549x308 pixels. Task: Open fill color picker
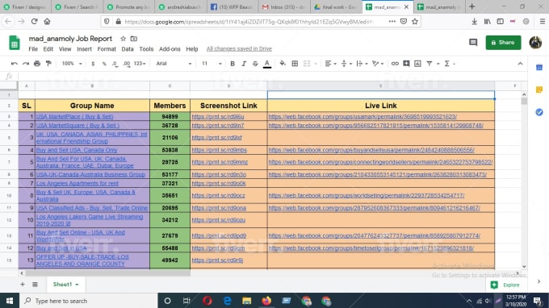click(x=283, y=64)
